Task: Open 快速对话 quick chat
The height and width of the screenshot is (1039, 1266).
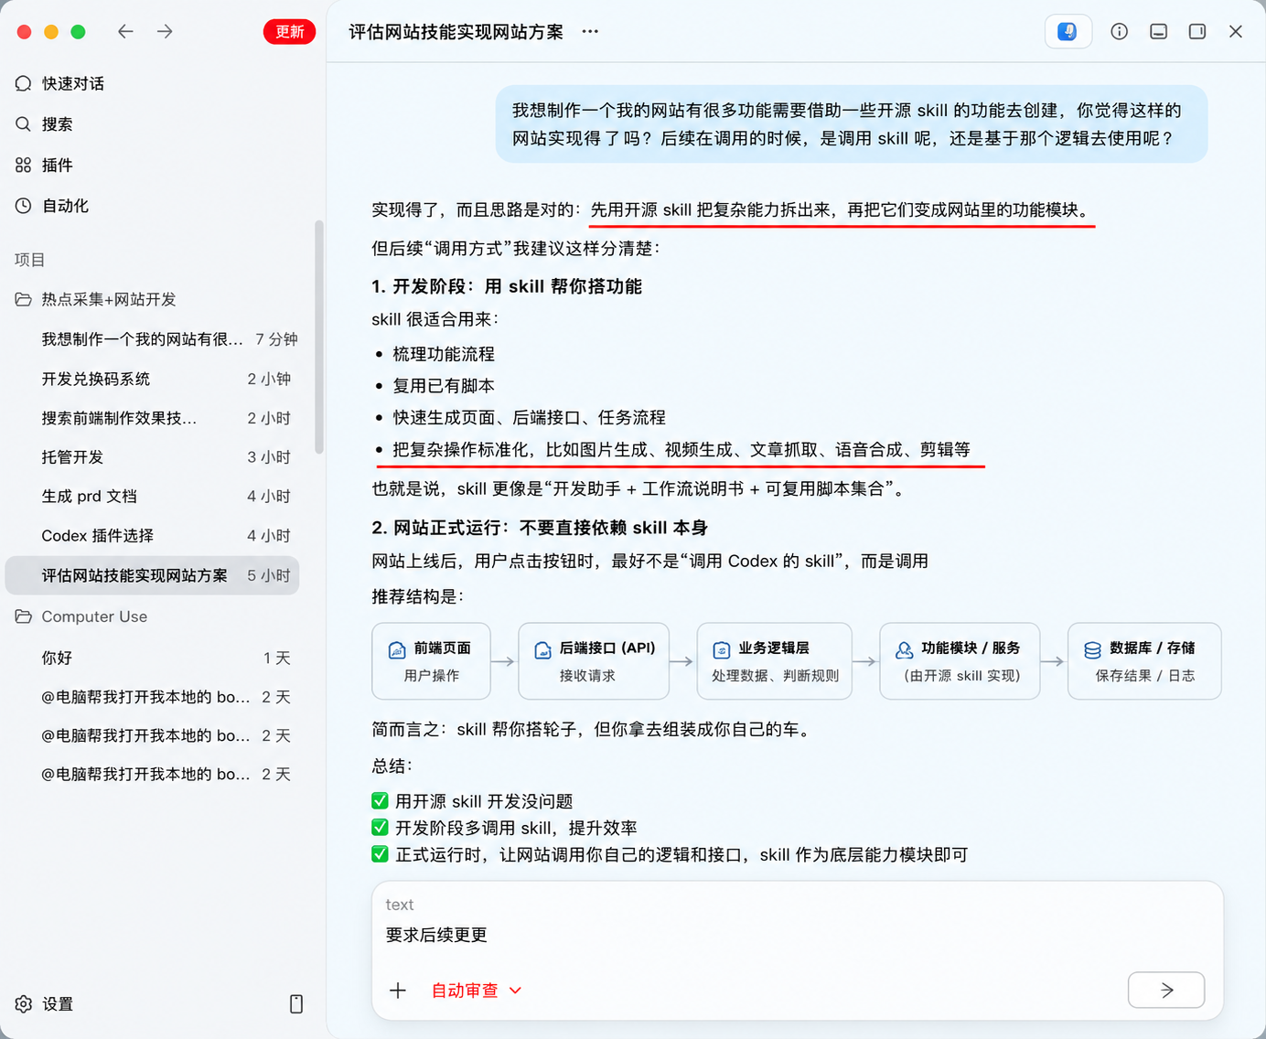Action: click(73, 83)
